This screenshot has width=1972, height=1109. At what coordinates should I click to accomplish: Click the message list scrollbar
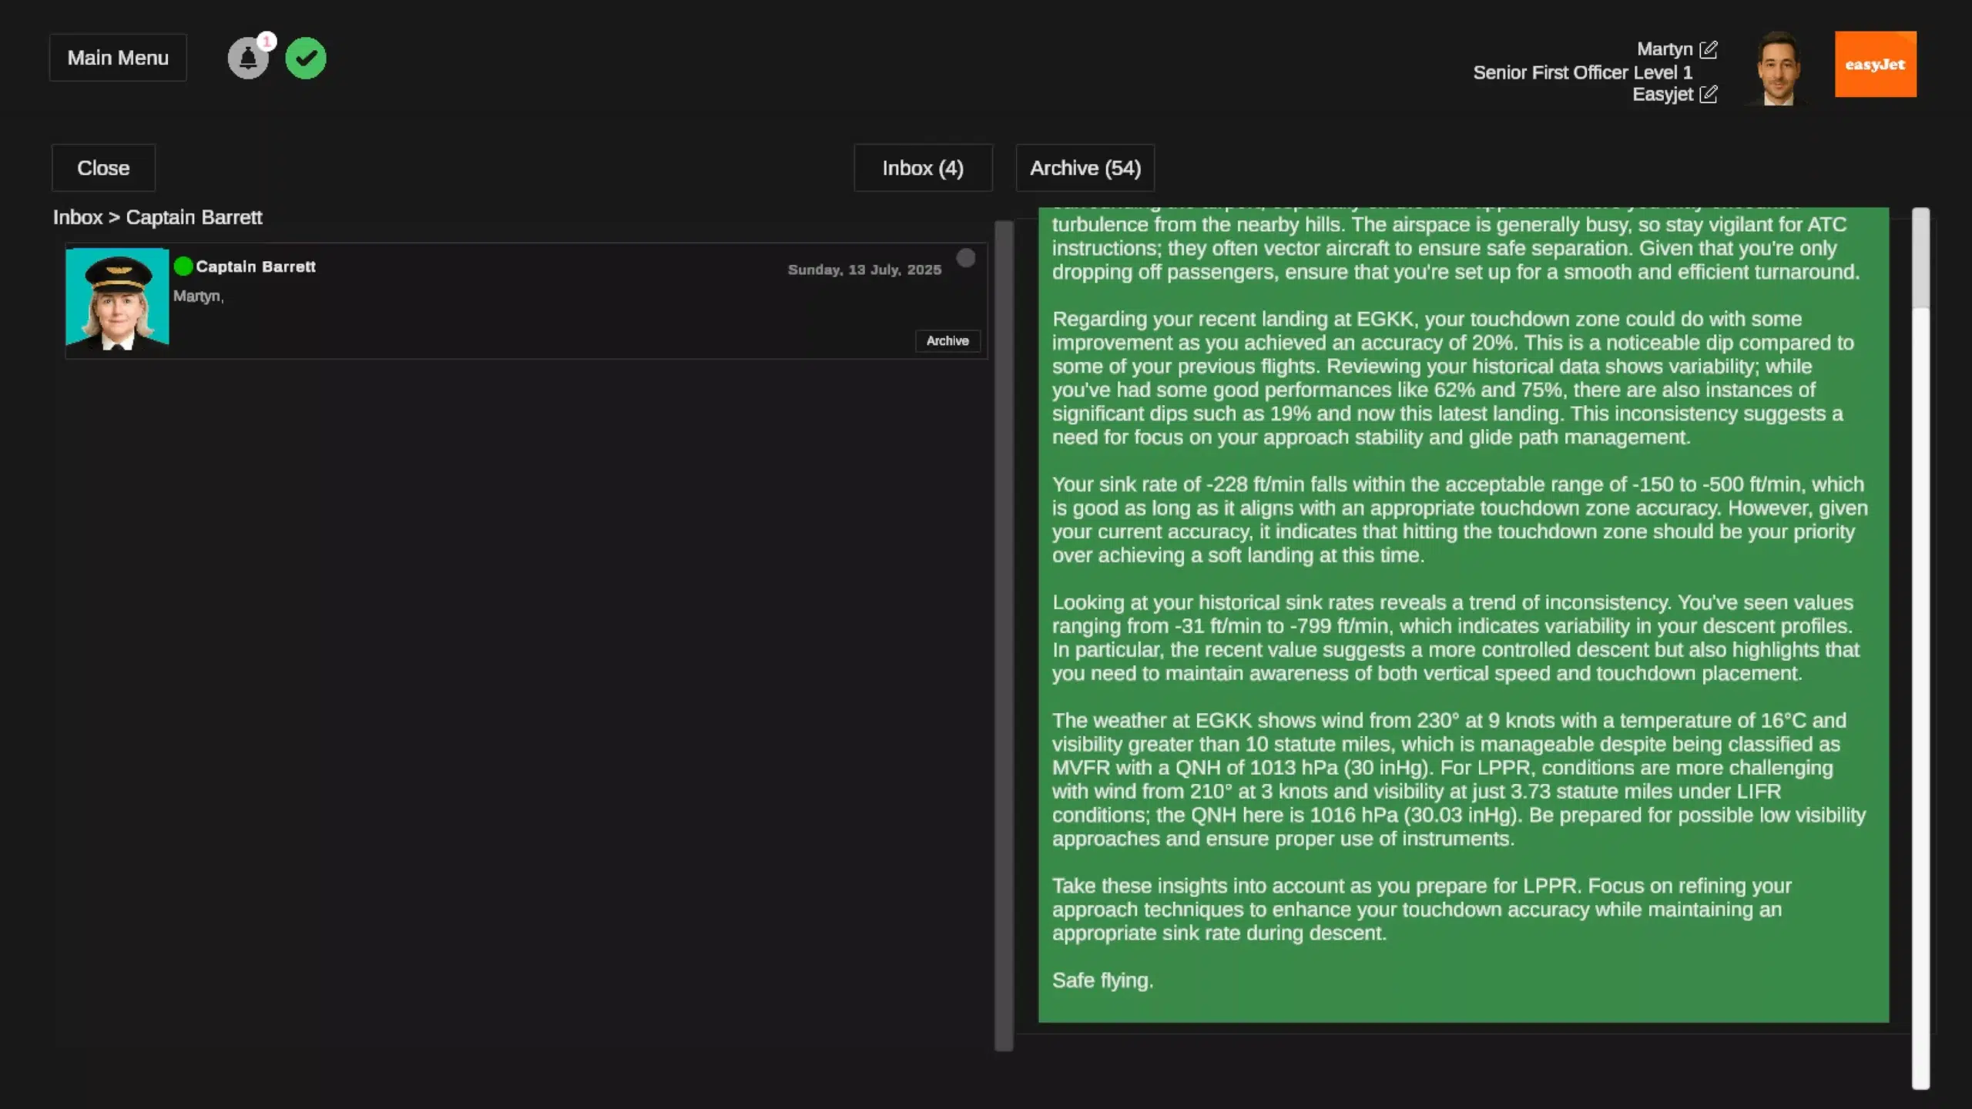[x=1003, y=636]
